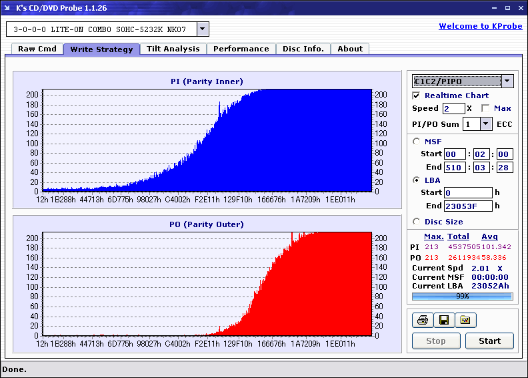The image size is (528, 378).
Task: Open the PI/PO Sum dropdown
Action: (x=485, y=124)
